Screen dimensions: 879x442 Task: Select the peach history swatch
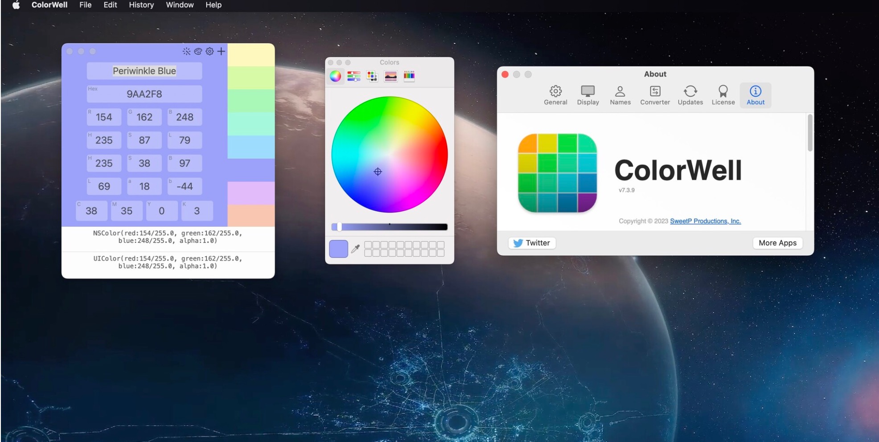[251, 216]
